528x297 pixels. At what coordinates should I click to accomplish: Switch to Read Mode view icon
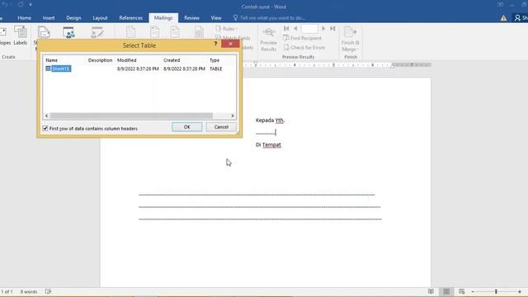(431, 291)
